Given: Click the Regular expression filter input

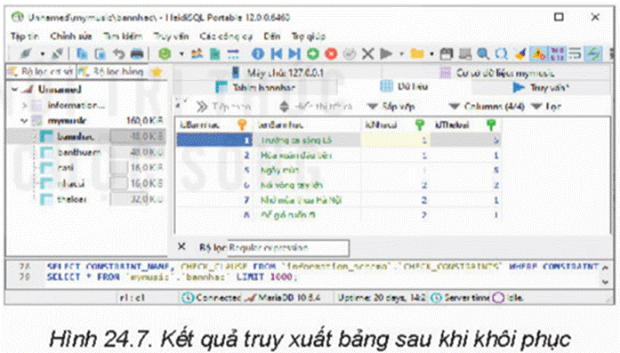Looking at the screenshot, I should 288,248.
